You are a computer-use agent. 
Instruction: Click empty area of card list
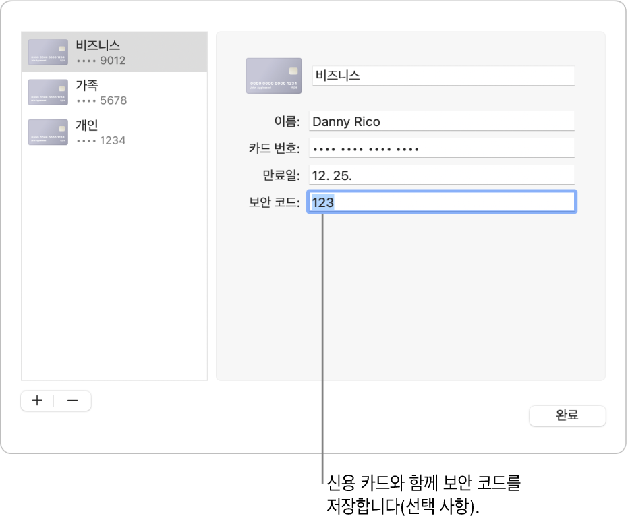[x=115, y=270]
